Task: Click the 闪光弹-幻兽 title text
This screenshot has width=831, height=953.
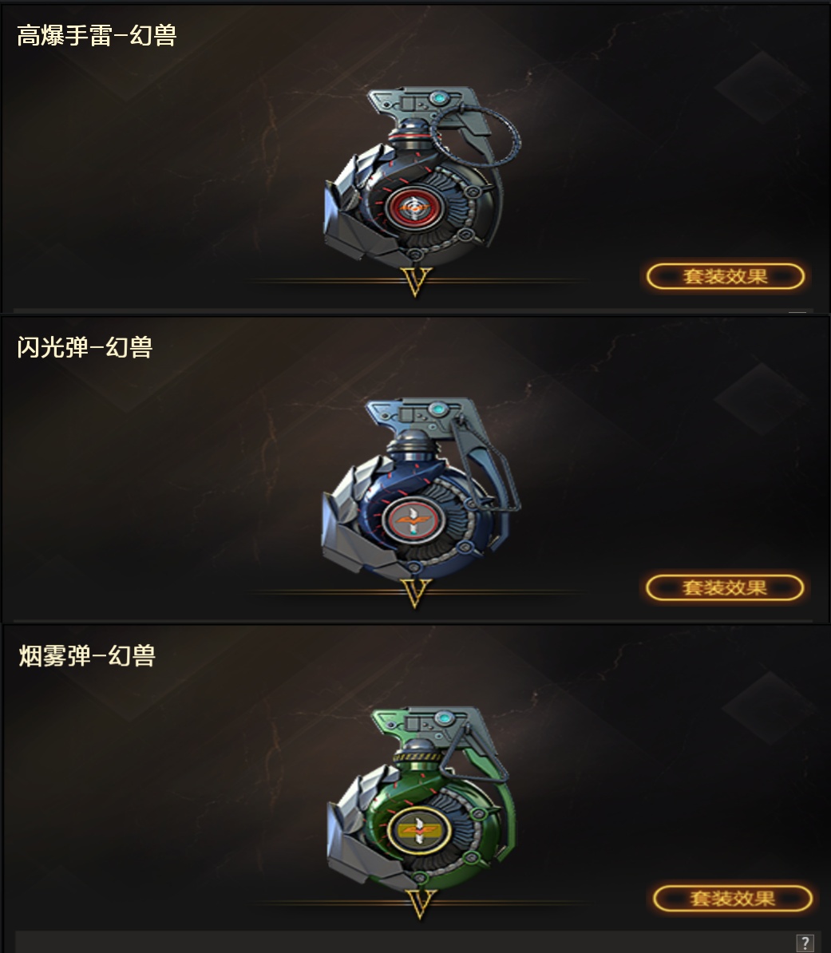Action: click(x=85, y=347)
